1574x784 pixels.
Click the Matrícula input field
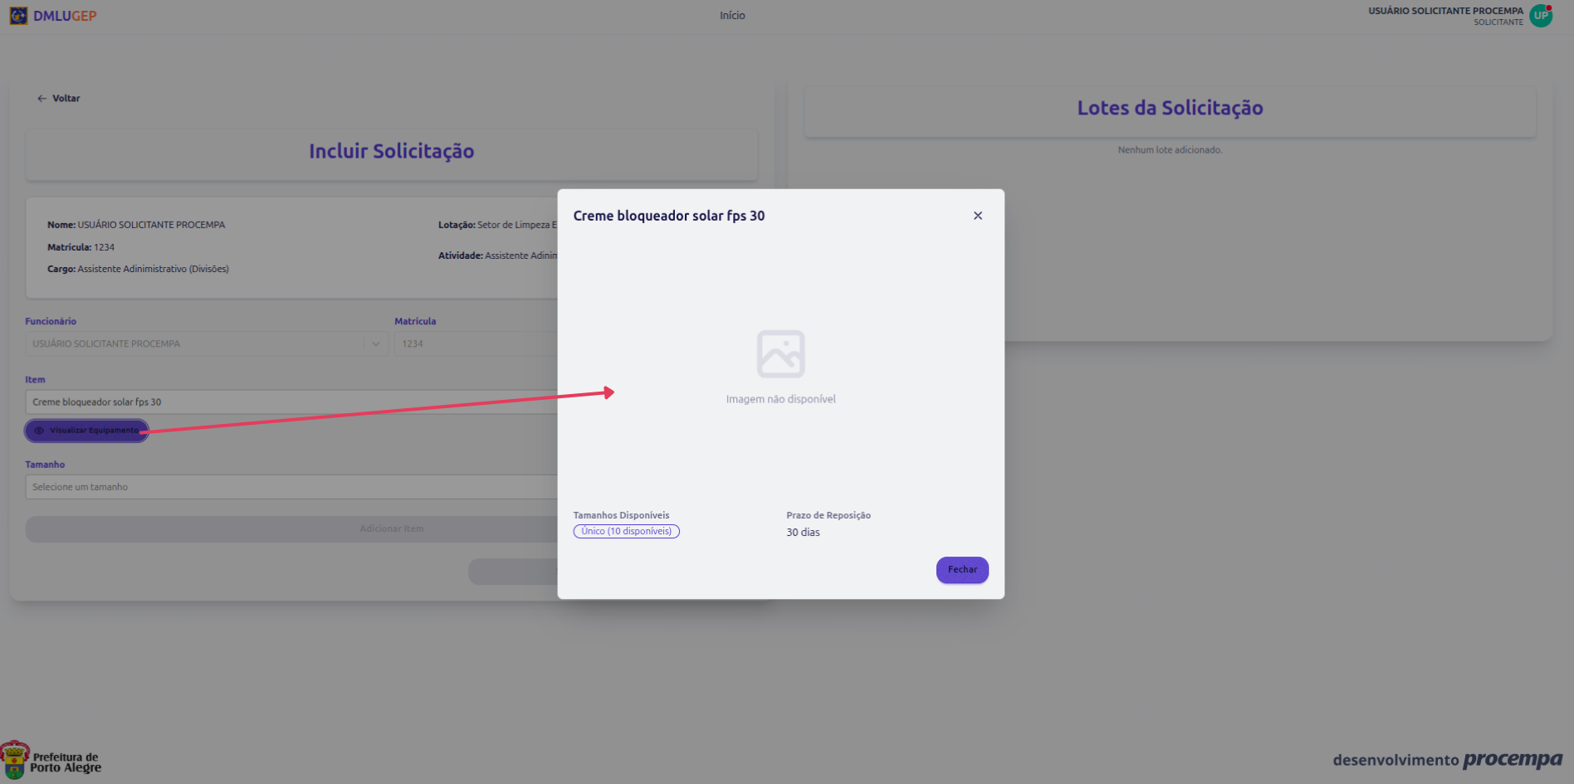pos(475,344)
